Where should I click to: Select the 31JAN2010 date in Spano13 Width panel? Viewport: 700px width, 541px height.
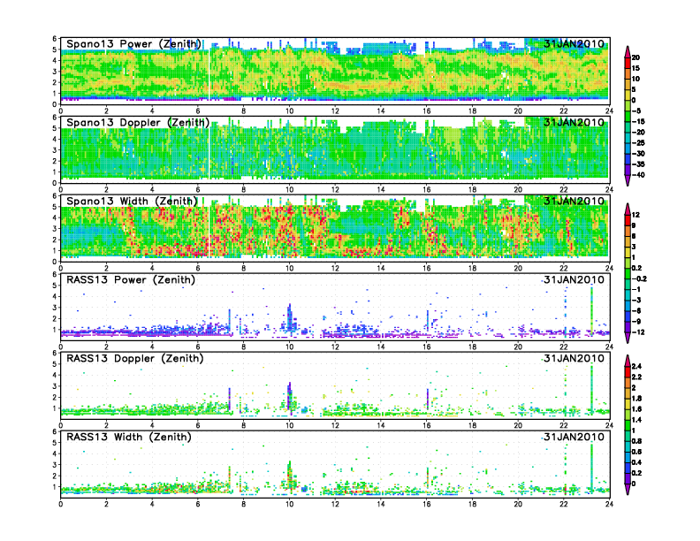pos(574,201)
